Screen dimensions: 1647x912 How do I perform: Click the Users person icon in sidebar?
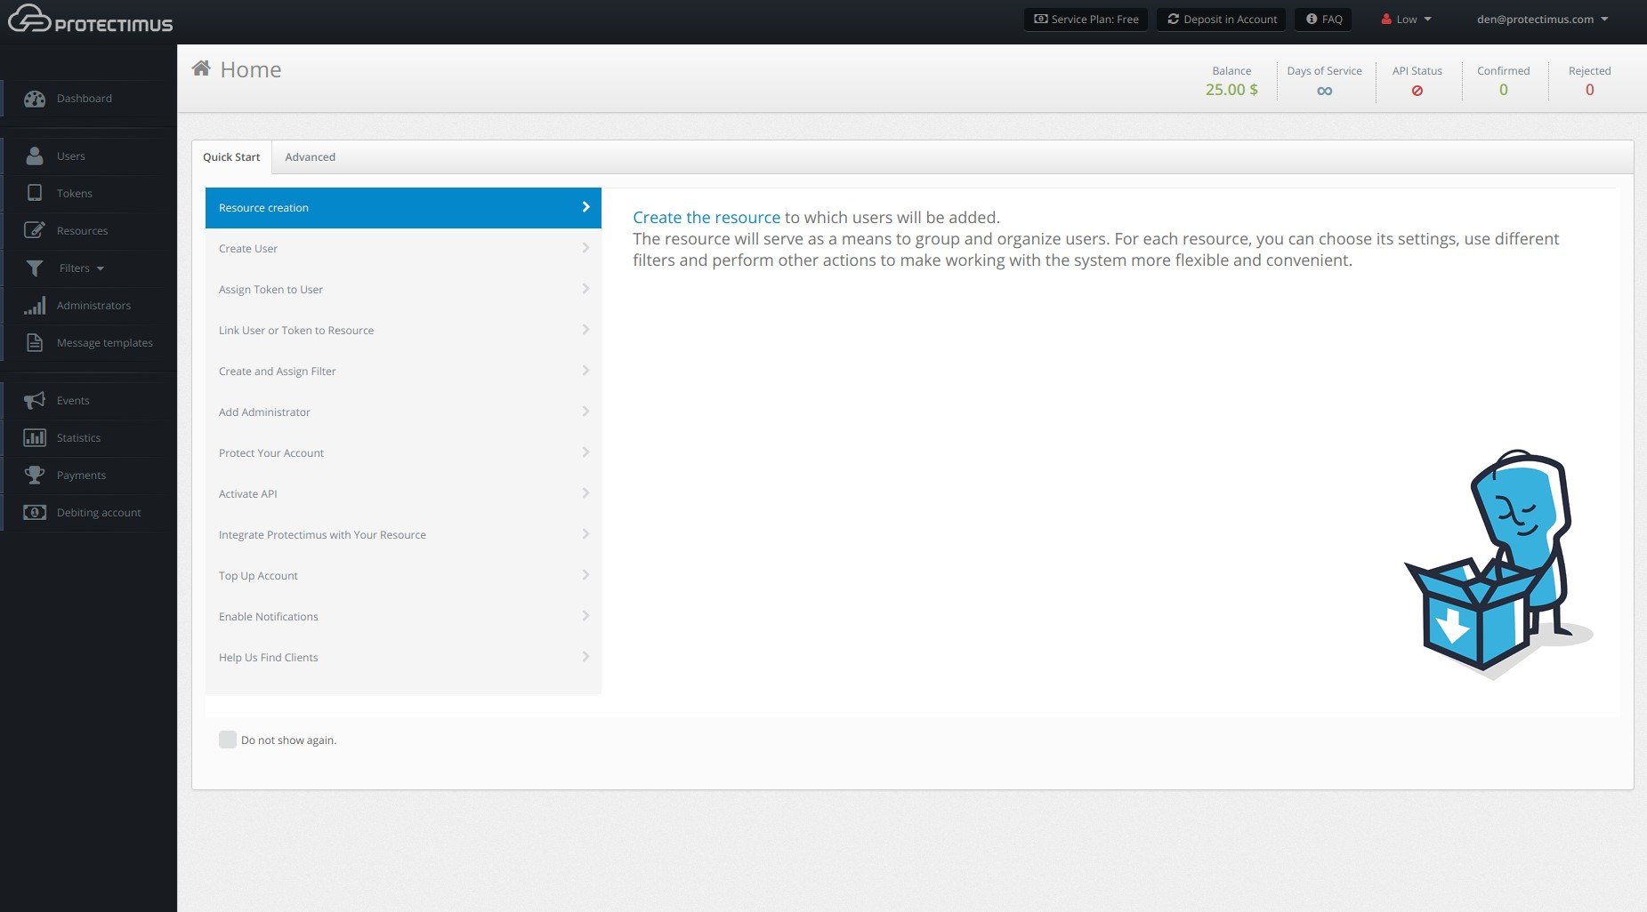pyautogui.click(x=35, y=156)
